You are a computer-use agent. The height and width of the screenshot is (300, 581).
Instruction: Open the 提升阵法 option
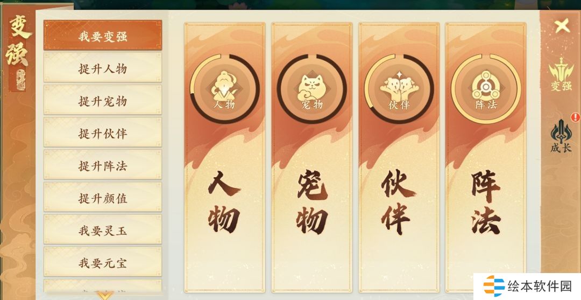[x=103, y=165]
